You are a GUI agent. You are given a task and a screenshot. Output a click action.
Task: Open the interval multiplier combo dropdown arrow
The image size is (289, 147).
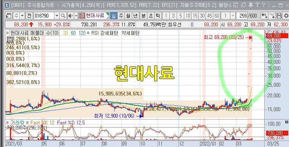click(x=233, y=16)
